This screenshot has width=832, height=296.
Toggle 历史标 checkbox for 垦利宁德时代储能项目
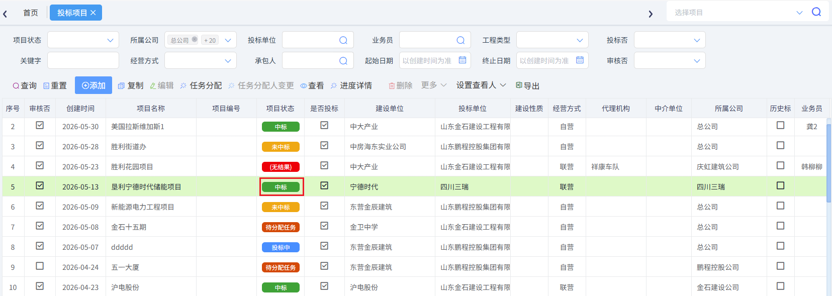click(780, 186)
